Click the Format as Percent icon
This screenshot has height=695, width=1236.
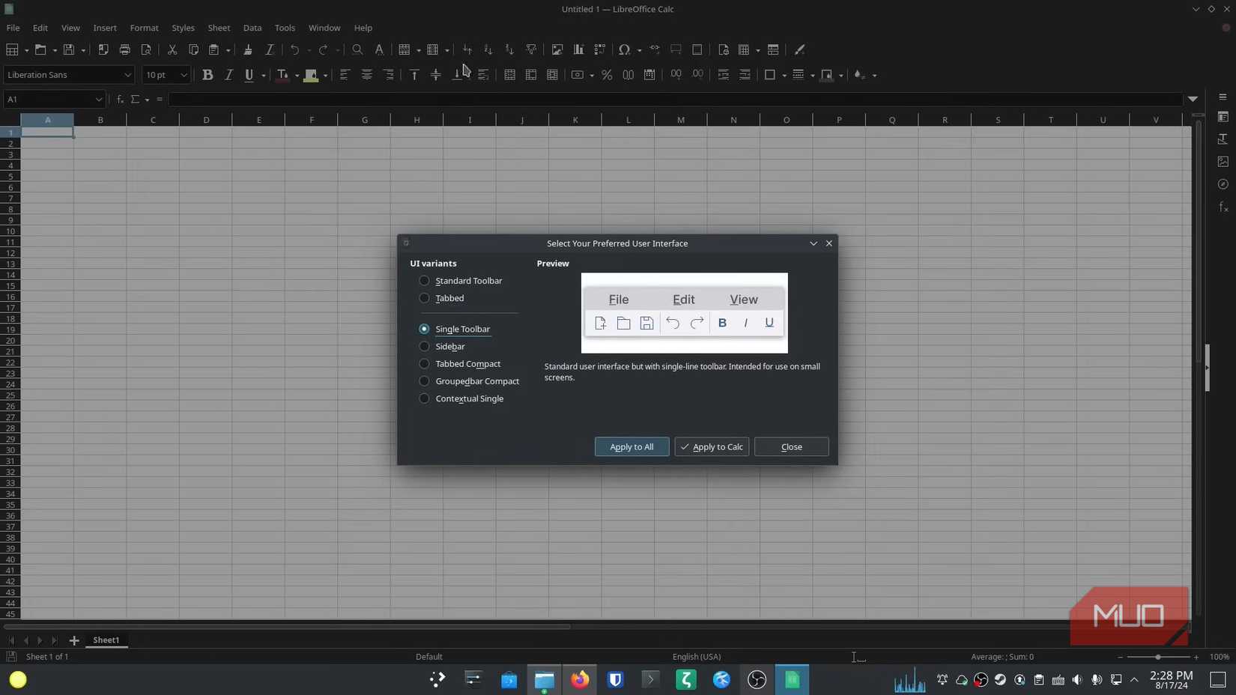pyautogui.click(x=607, y=75)
